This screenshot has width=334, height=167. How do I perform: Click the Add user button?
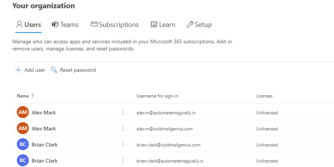(34, 70)
